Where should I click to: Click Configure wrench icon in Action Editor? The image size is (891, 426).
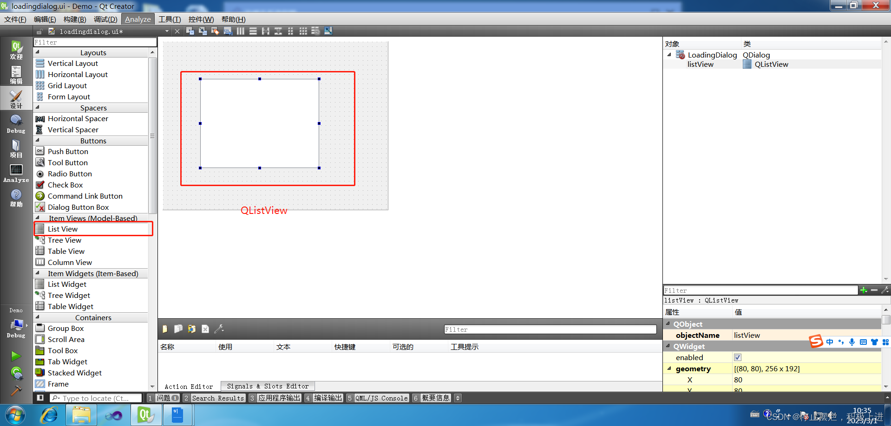coord(219,329)
